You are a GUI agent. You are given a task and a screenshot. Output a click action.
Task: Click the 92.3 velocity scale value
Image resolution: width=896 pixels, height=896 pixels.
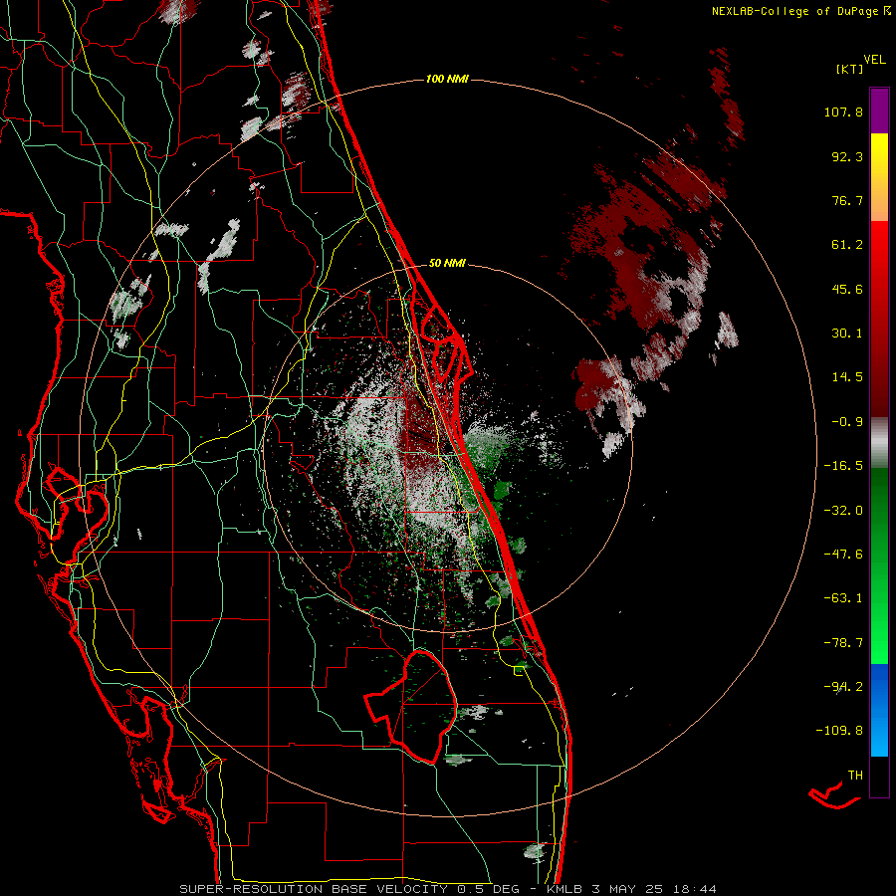pyautogui.click(x=847, y=156)
